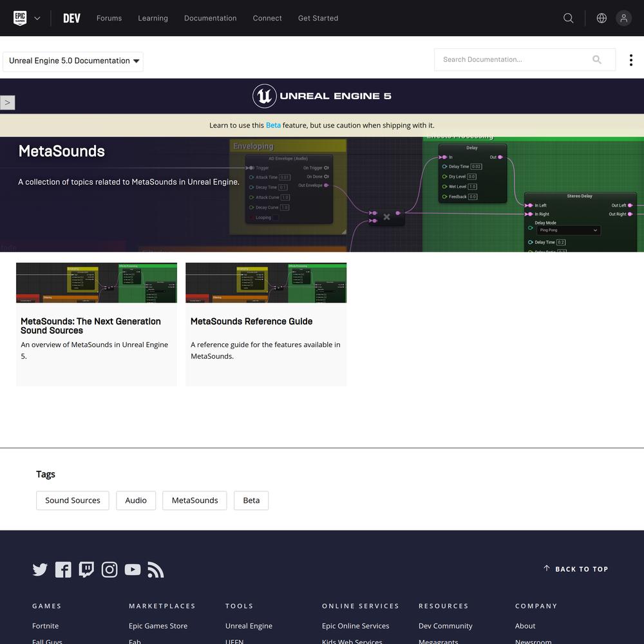Viewport: 644px width, 644px height.
Task: Click the TOOLS footer column heading
Action: (x=240, y=606)
